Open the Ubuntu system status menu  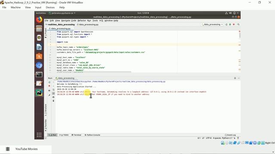tap(232, 13)
